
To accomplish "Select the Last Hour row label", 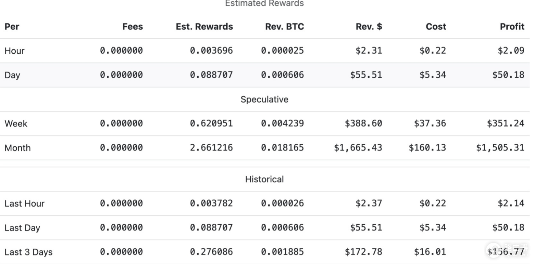I will pyautogui.click(x=24, y=204).
